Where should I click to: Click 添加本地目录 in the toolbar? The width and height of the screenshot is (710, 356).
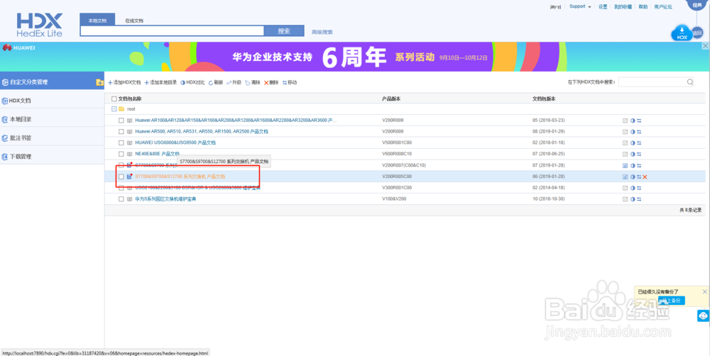(160, 83)
